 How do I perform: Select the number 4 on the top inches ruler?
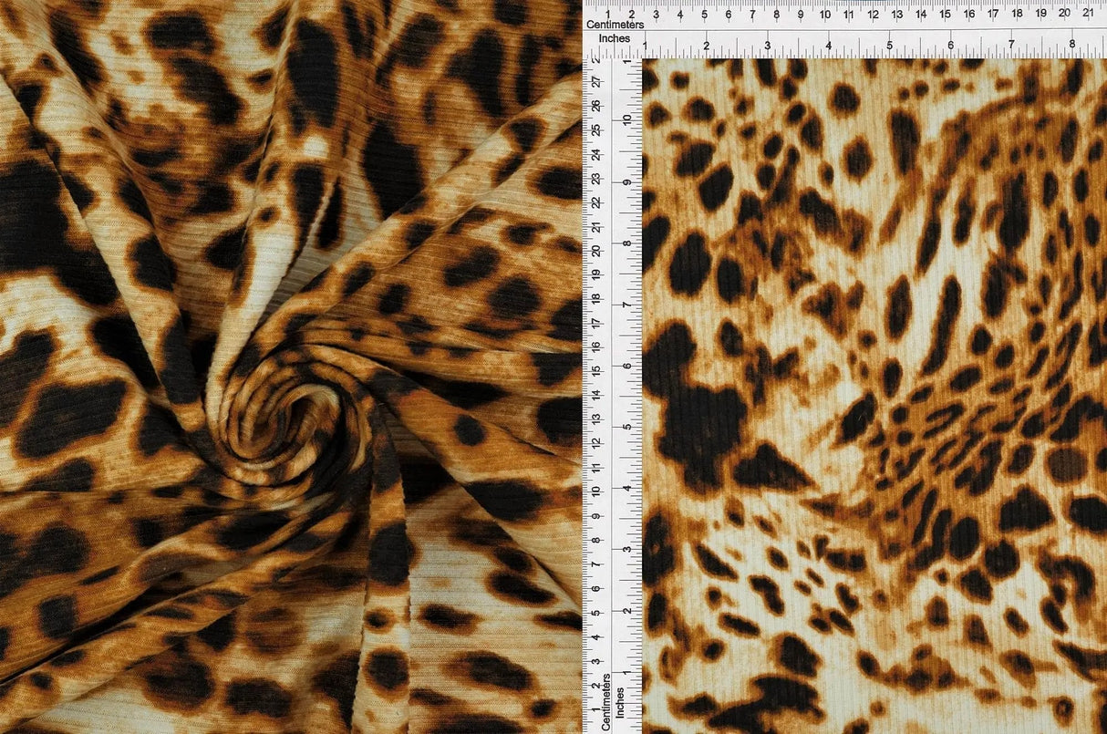click(x=830, y=43)
